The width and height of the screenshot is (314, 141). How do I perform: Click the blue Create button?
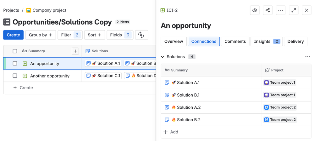pyautogui.click(x=13, y=35)
